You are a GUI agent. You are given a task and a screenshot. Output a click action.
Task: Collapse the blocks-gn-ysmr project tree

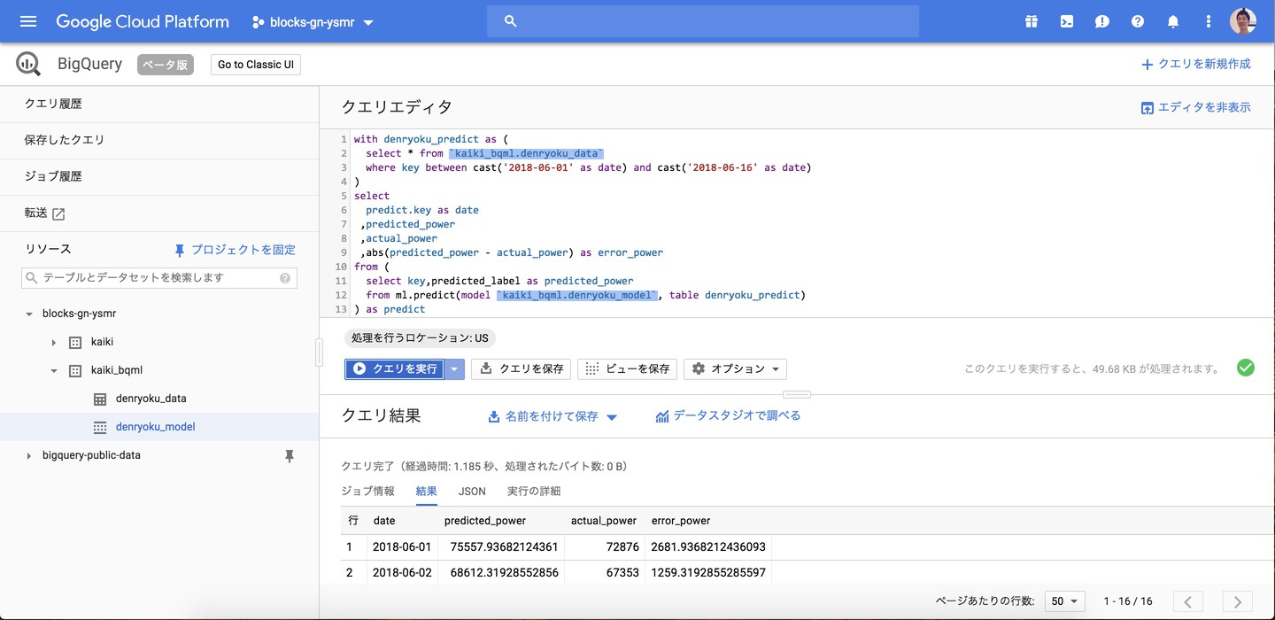point(29,314)
